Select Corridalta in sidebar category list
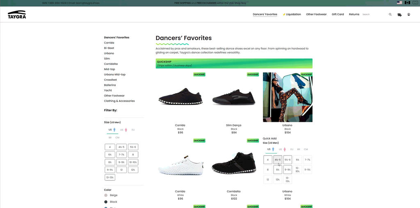Viewport: 420px width, 208px height. 111,64
